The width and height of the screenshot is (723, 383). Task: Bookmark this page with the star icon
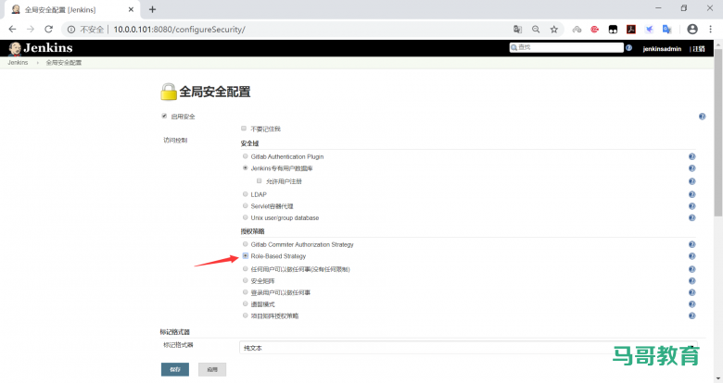tap(553, 30)
